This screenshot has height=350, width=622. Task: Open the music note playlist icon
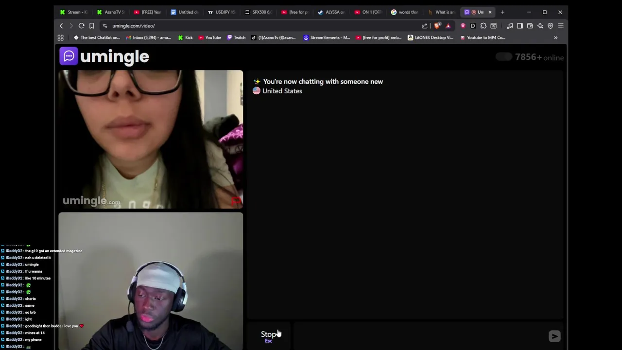(x=510, y=26)
